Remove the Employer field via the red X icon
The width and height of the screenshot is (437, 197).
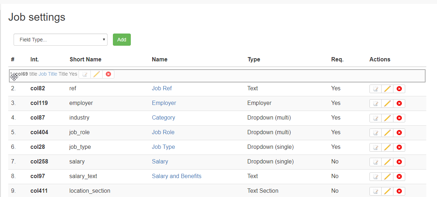[x=399, y=103]
